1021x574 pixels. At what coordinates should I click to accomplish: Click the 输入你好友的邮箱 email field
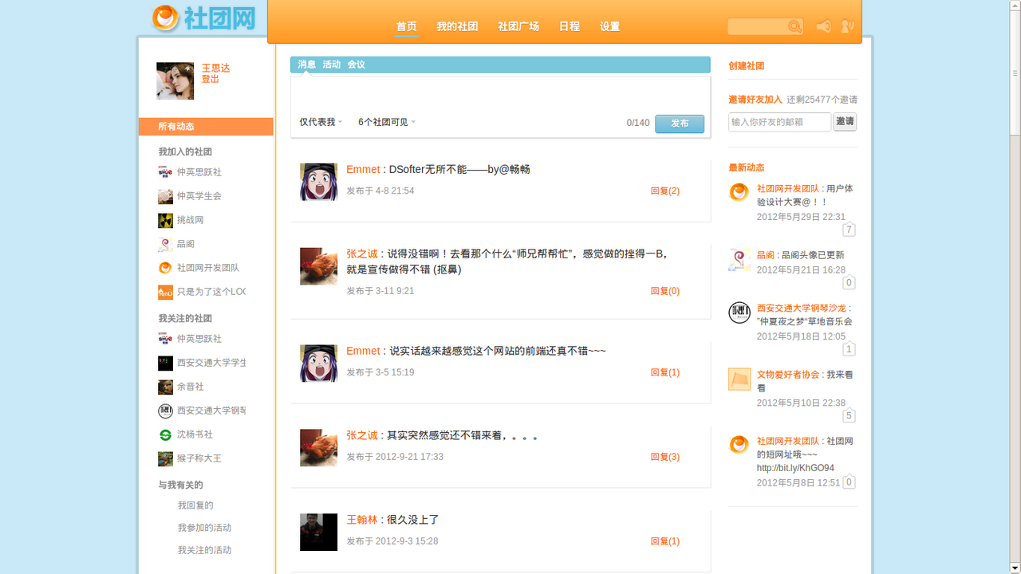click(x=779, y=122)
